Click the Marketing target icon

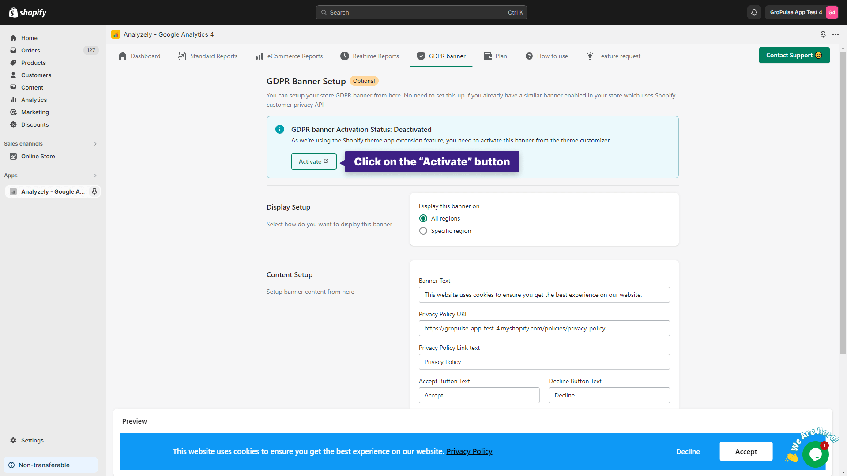coord(13,112)
